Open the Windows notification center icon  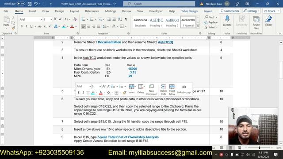tap(275, 155)
